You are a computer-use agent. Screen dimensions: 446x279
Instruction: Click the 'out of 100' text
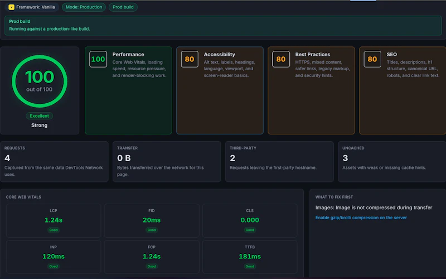(x=39, y=89)
